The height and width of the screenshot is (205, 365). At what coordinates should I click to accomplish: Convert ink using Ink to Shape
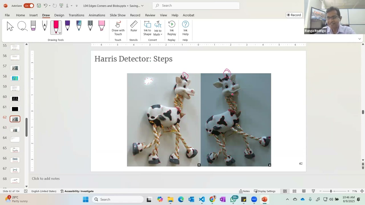tap(147, 28)
